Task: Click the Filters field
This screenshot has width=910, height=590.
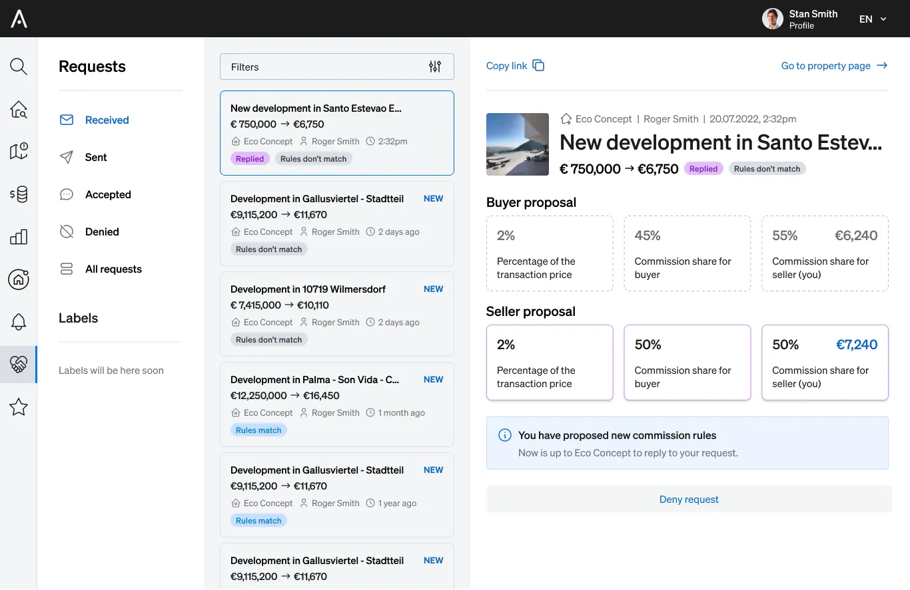Action: 337,67
